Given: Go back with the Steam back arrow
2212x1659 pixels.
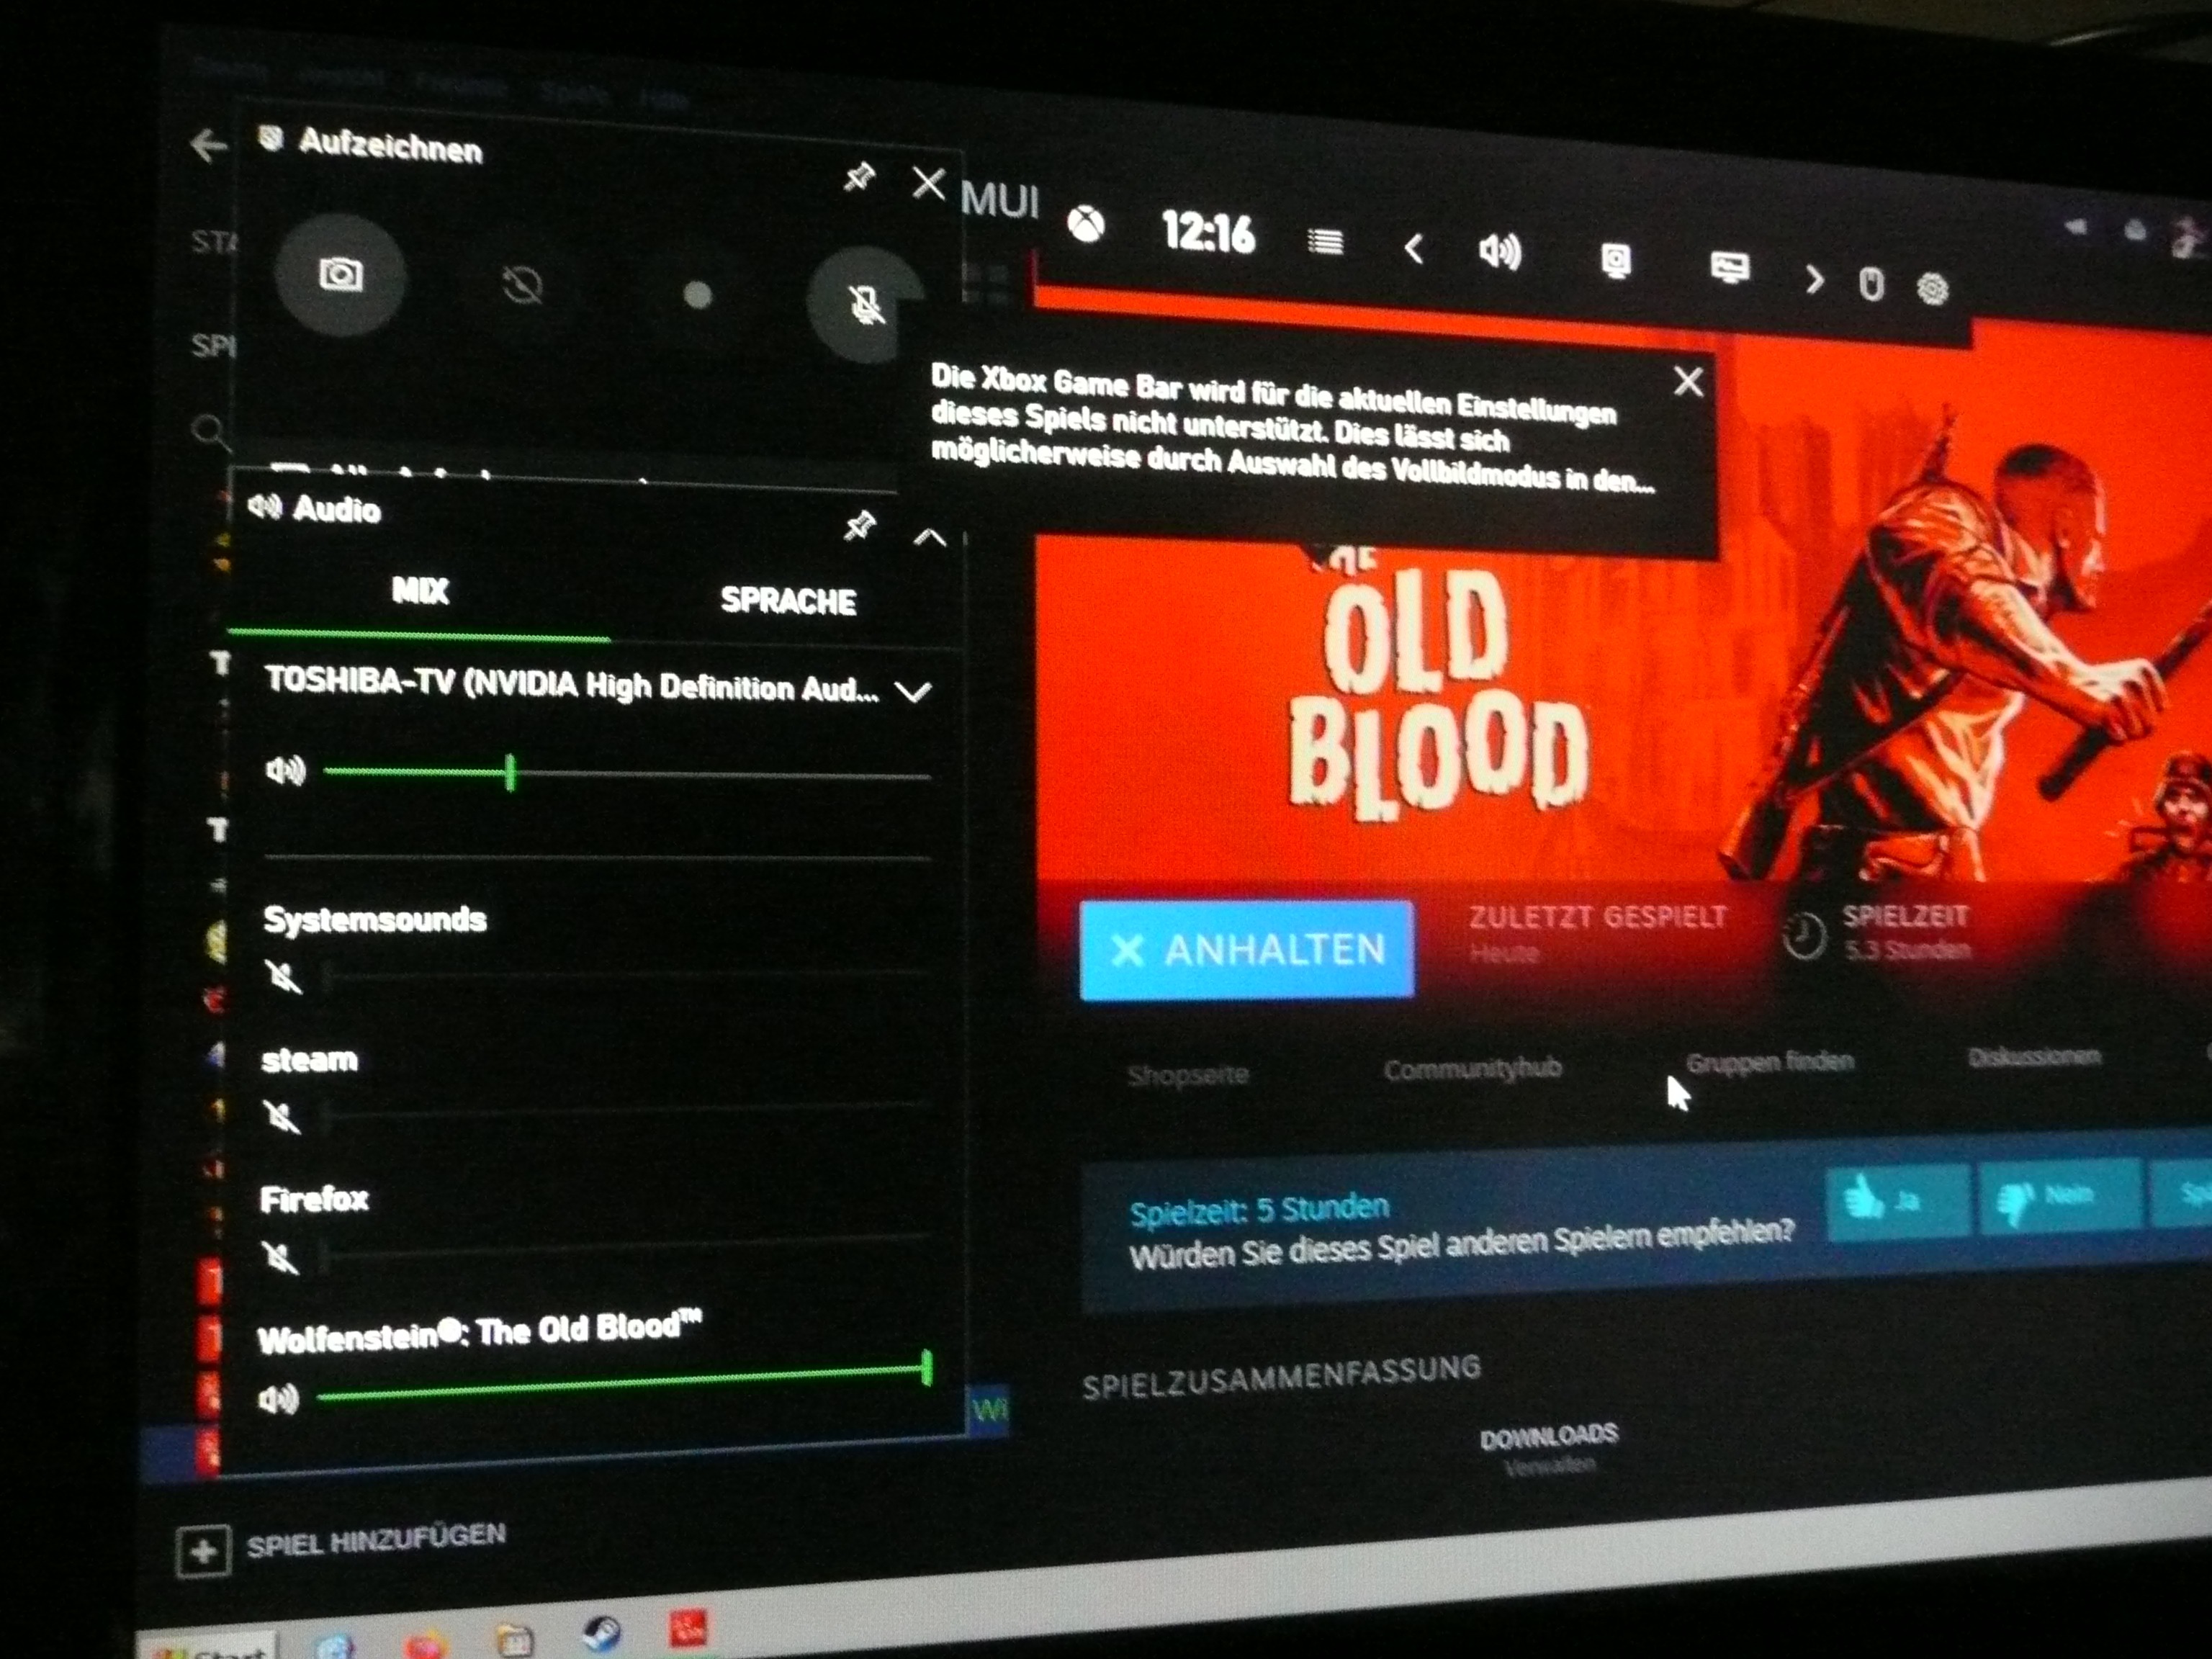Looking at the screenshot, I should coord(208,145).
